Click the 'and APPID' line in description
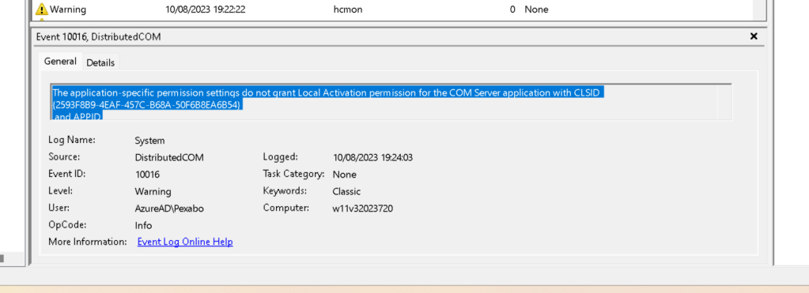This screenshot has height=293, width=809. coord(78,116)
